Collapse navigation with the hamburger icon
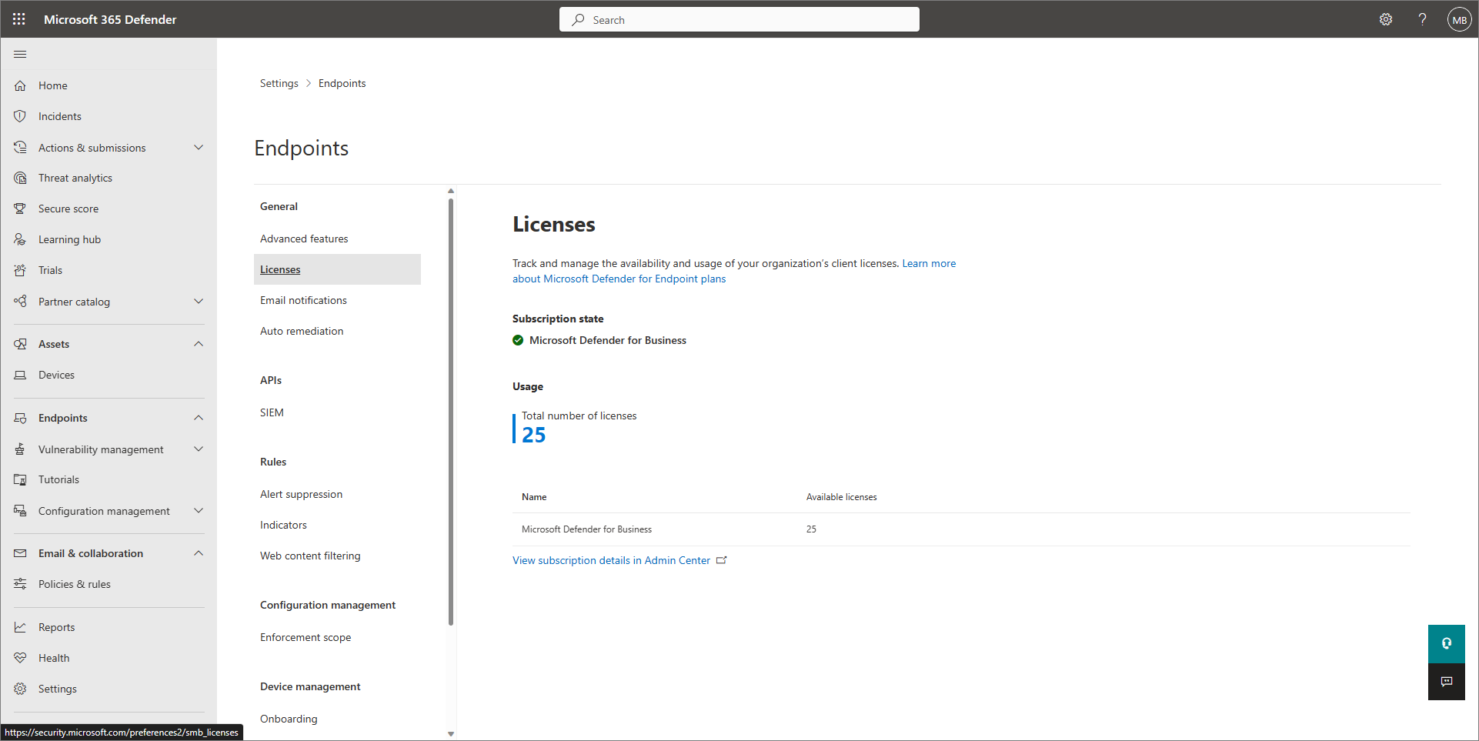 point(20,54)
